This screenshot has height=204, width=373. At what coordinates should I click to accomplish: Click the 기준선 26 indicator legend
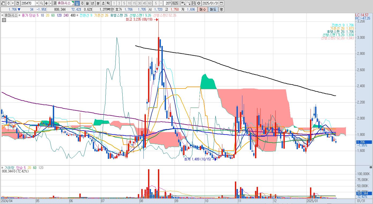point(101,15)
